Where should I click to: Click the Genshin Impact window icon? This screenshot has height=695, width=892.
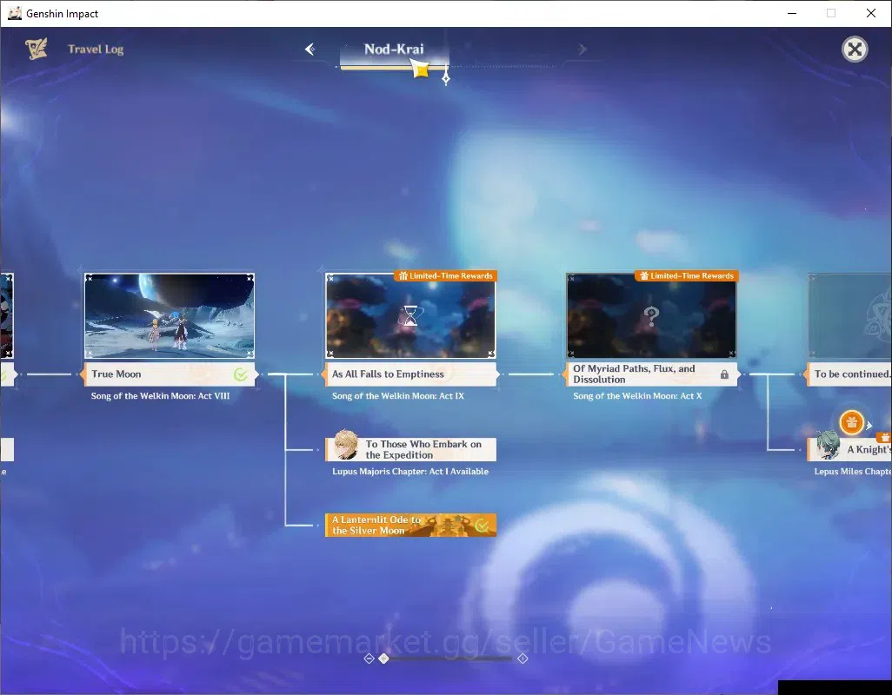15,13
